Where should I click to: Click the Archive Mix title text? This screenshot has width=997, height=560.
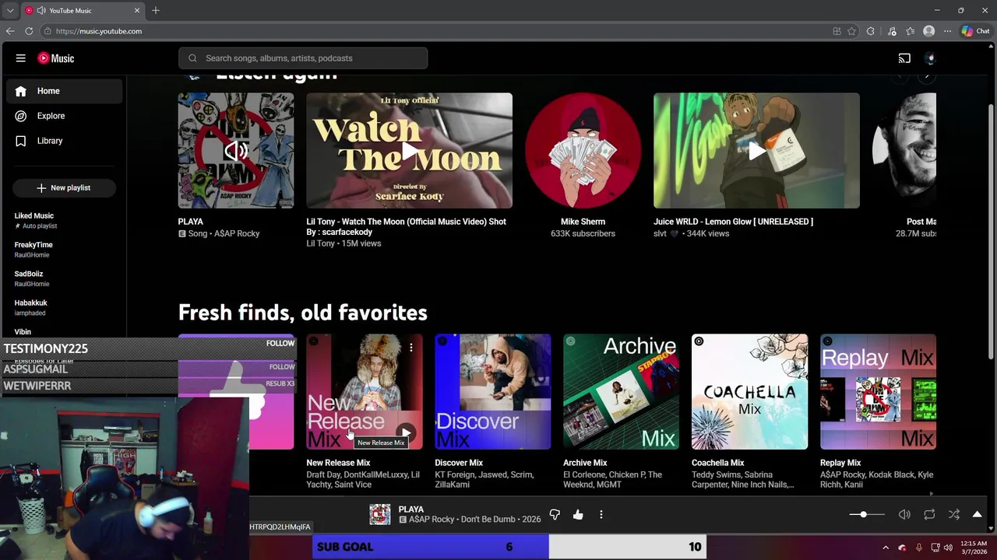coord(585,463)
